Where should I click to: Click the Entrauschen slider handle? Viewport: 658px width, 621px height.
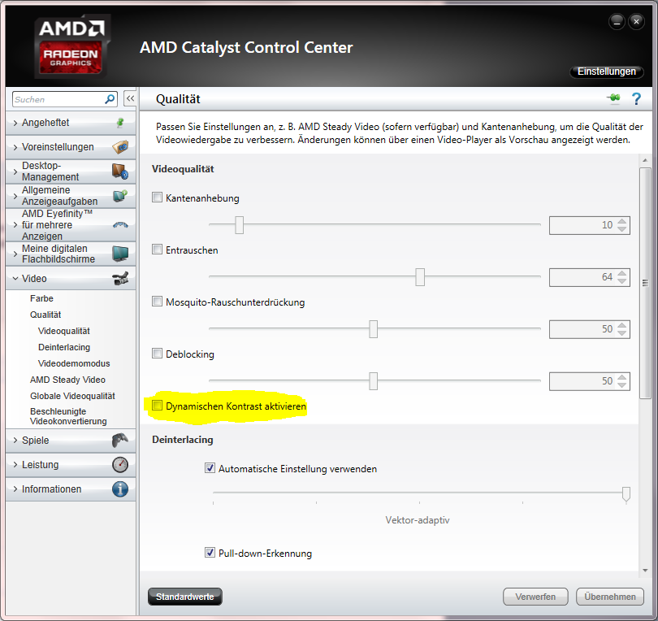click(x=420, y=277)
